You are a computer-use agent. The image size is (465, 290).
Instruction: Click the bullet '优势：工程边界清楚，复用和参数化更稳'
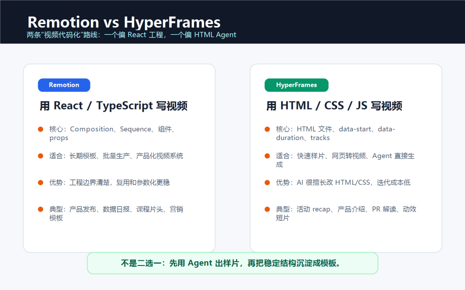point(109,183)
